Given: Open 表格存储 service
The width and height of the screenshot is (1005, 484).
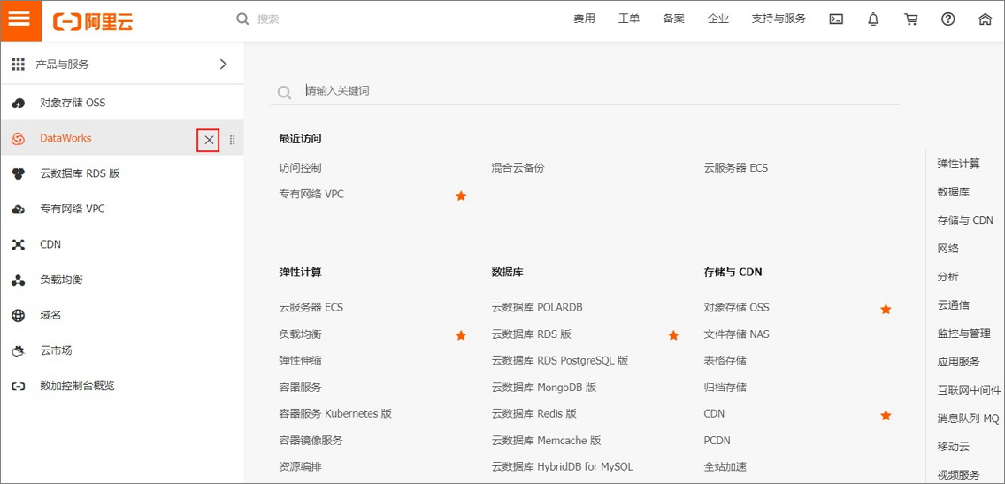Looking at the screenshot, I should (725, 360).
